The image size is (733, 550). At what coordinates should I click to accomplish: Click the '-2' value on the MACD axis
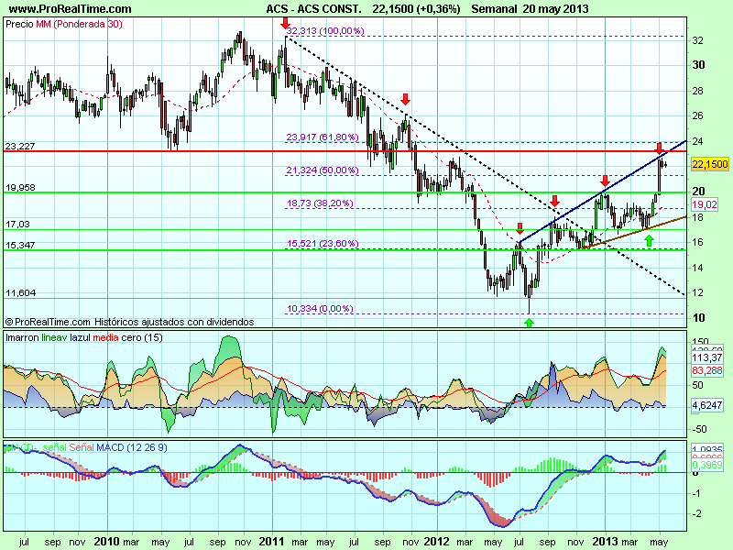pyautogui.click(x=696, y=514)
